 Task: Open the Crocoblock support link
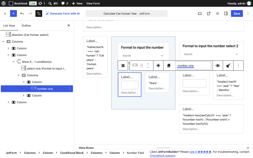[162, 155]
